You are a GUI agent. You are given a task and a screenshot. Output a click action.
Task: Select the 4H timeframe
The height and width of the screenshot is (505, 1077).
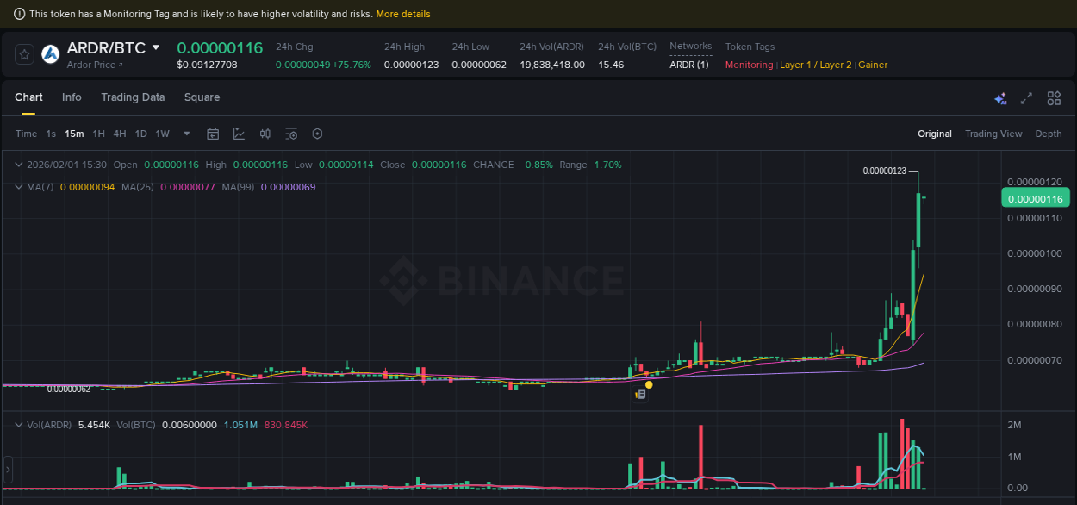pyautogui.click(x=120, y=134)
